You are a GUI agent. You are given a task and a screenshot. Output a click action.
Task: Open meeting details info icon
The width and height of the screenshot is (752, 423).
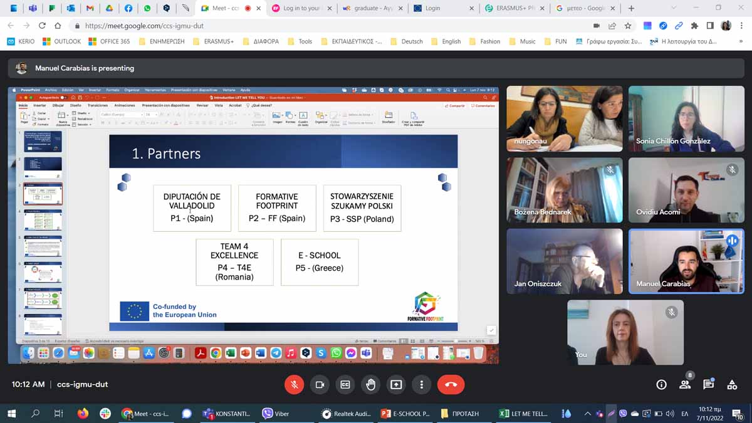click(x=661, y=384)
